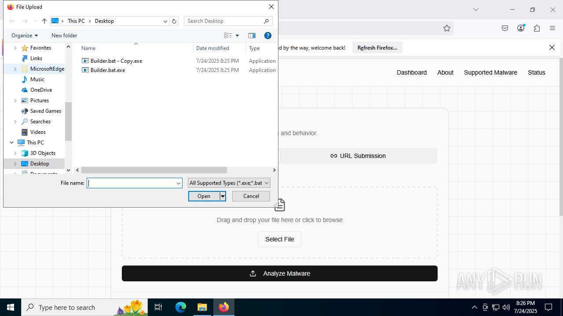Open the Music folder
This screenshot has height=316, width=563.
[37, 79]
